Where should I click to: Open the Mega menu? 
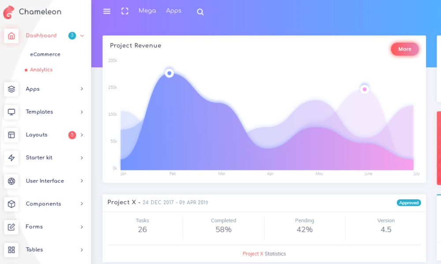coord(147,11)
